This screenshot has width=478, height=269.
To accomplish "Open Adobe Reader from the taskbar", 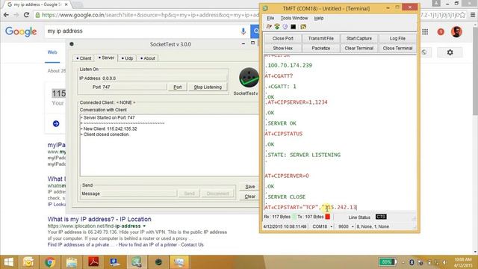I will [93, 262].
